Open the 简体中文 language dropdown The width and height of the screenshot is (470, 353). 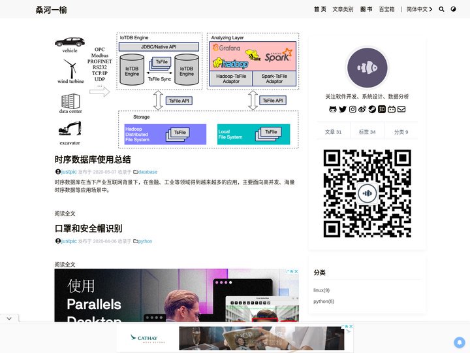[x=419, y=9]
